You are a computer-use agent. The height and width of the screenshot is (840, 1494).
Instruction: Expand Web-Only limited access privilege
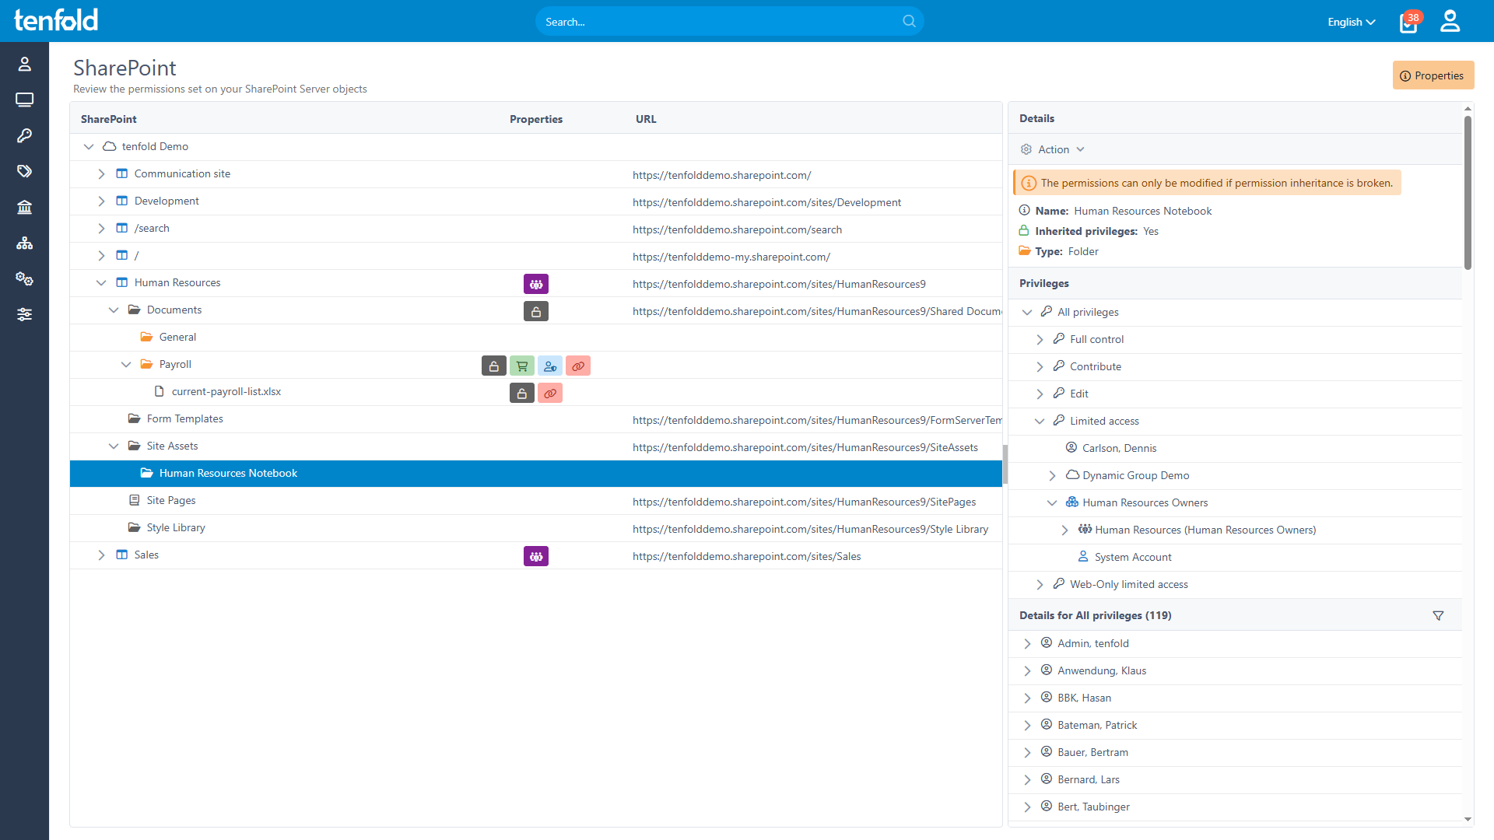(x=1040, y=584)
